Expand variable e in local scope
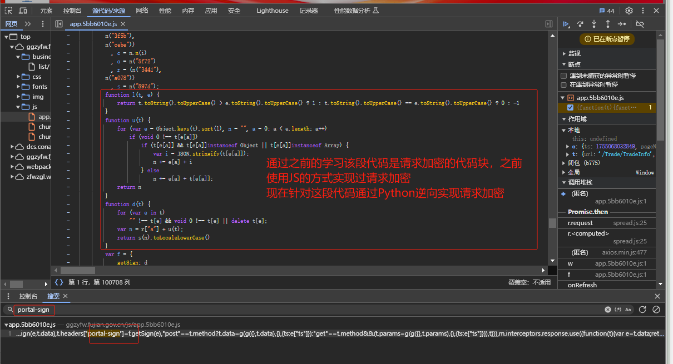The image size is (673, 364). tap(568, 146)
